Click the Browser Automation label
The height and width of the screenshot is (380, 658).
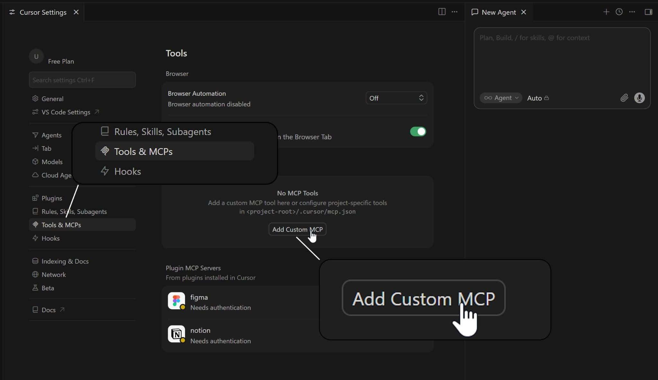[x=197, y=93]
